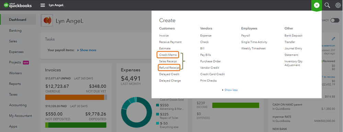343x132 pixels.
Task: Toggle the hamburger navigation menu
Action: coord(43,5)
